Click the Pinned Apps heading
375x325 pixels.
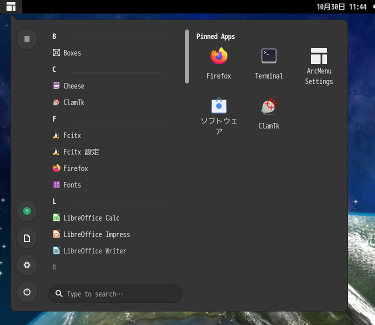tap(215, 36)
